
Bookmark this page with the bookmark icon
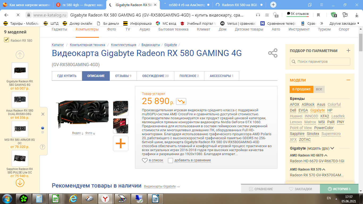[318, 15]
